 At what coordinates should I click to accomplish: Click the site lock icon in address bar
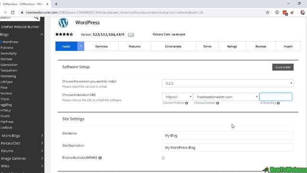pyautogui.click(x=22, y=12)
